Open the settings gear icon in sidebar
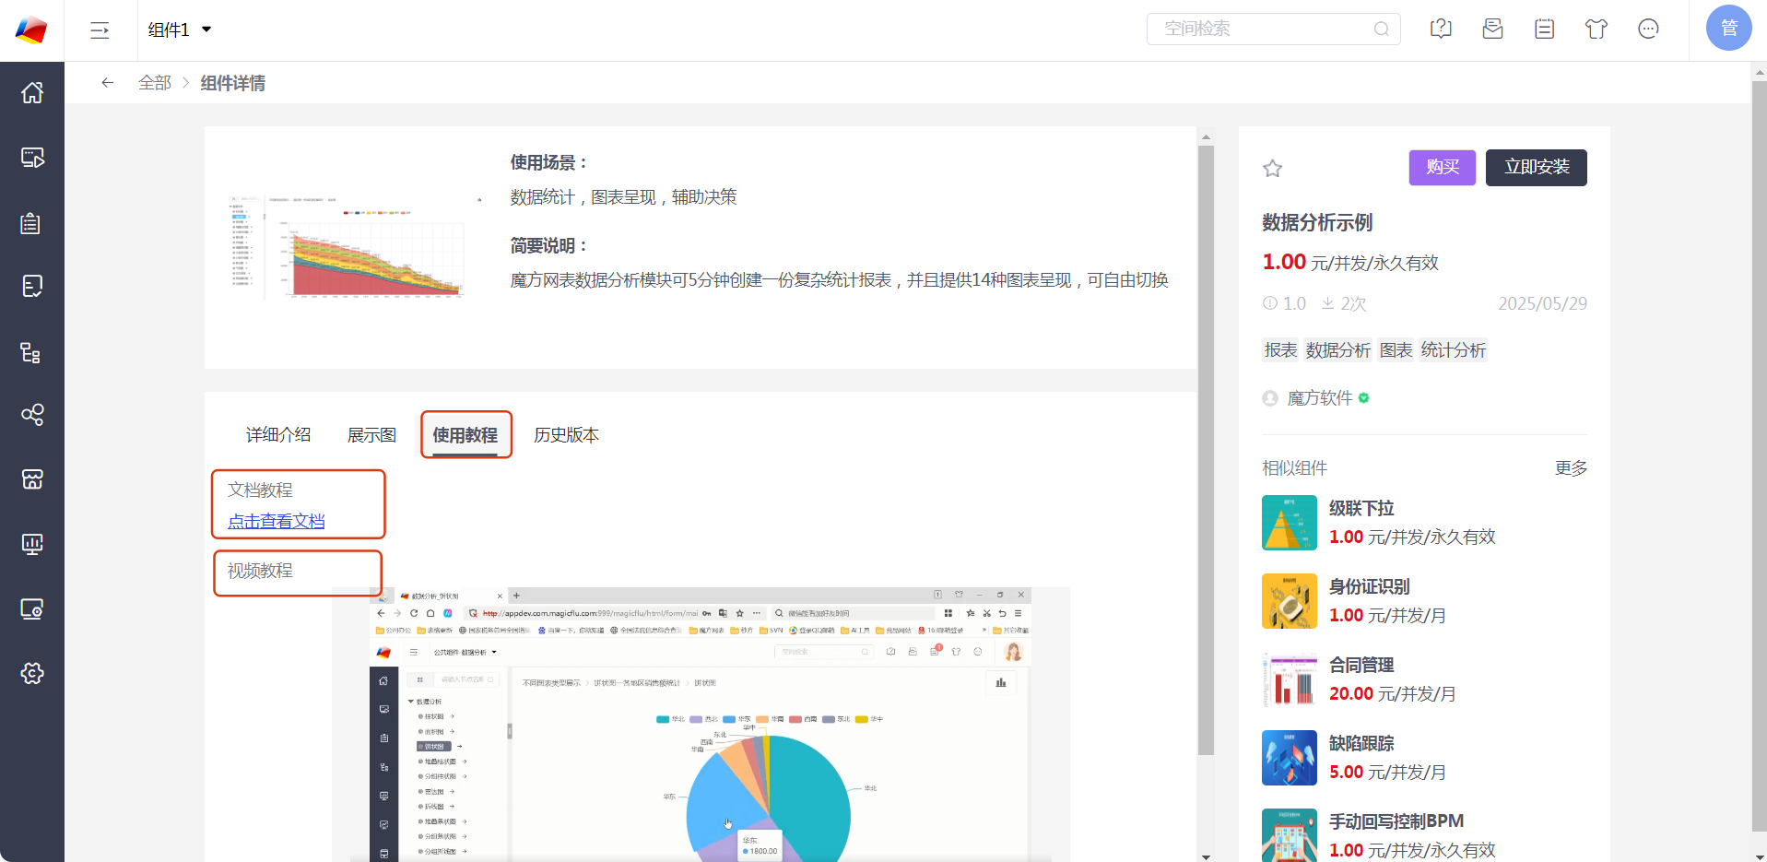Image resolution: width=1767 pixels, height=862 pixels. tap(32, 673)
